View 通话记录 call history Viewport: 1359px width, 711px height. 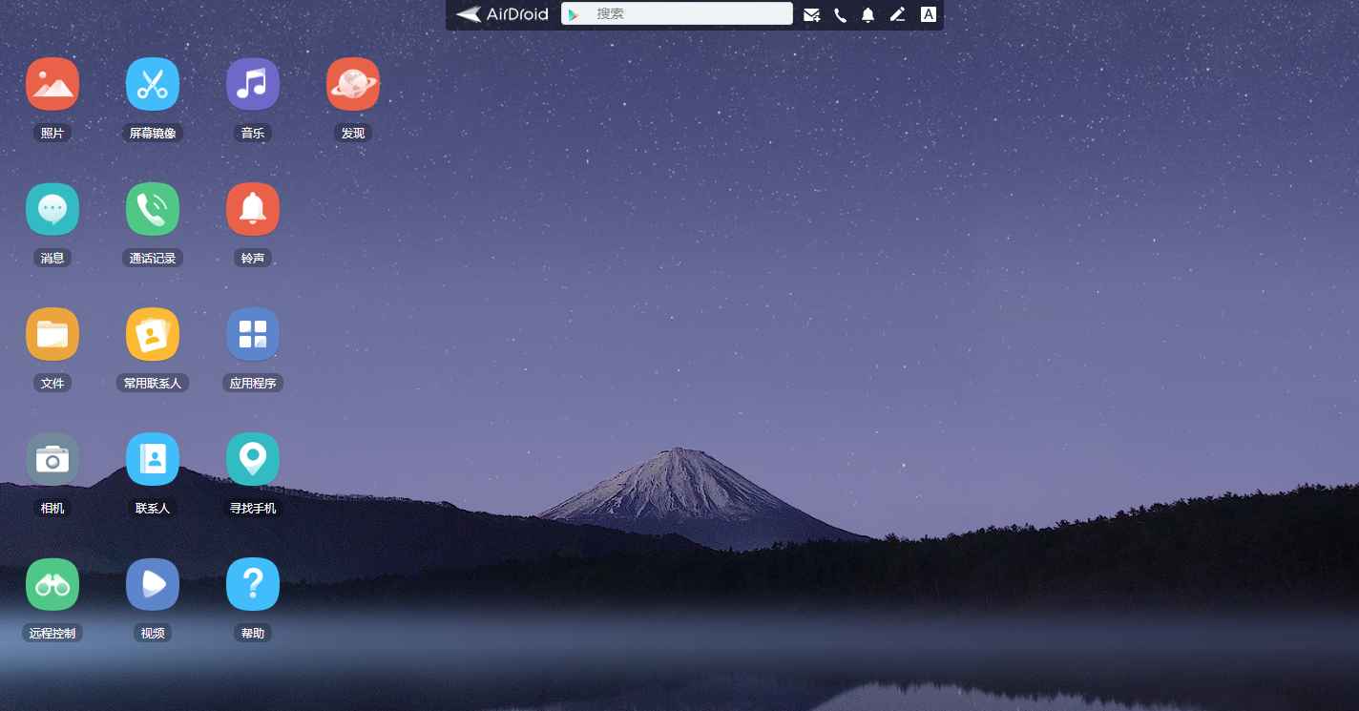153,208
